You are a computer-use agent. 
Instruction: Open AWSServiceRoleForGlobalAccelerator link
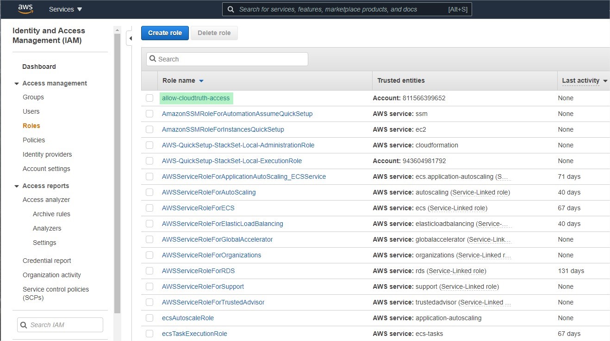218,239
